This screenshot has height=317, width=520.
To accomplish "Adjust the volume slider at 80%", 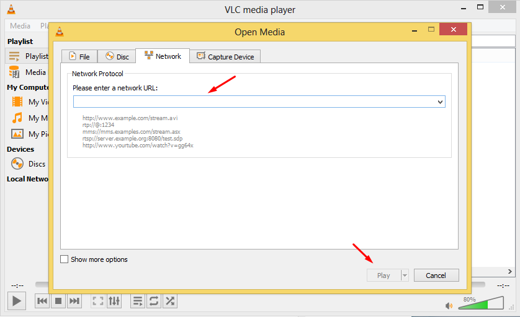I will pos(481,303).
